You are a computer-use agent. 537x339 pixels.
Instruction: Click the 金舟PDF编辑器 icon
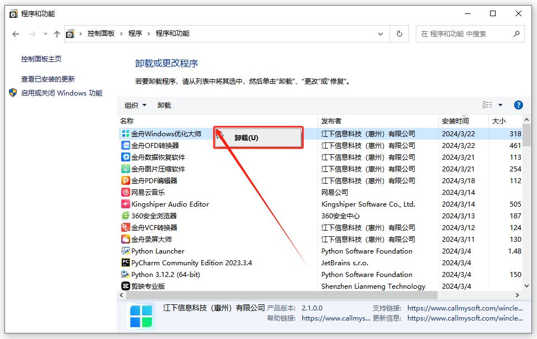[126, 180]
